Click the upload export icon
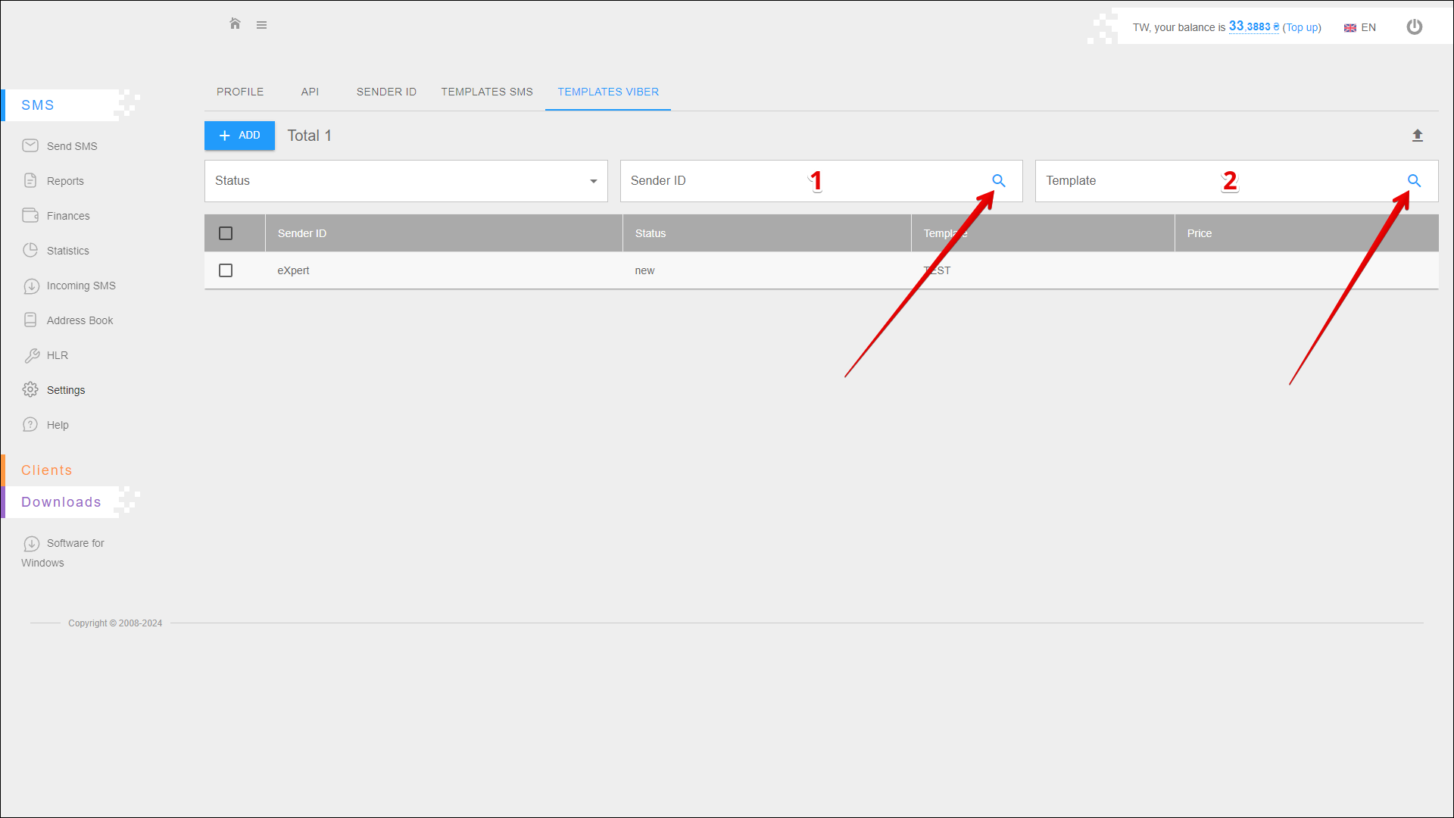This screenshot has height=818, width=1454. click(x=1417, y=136)
